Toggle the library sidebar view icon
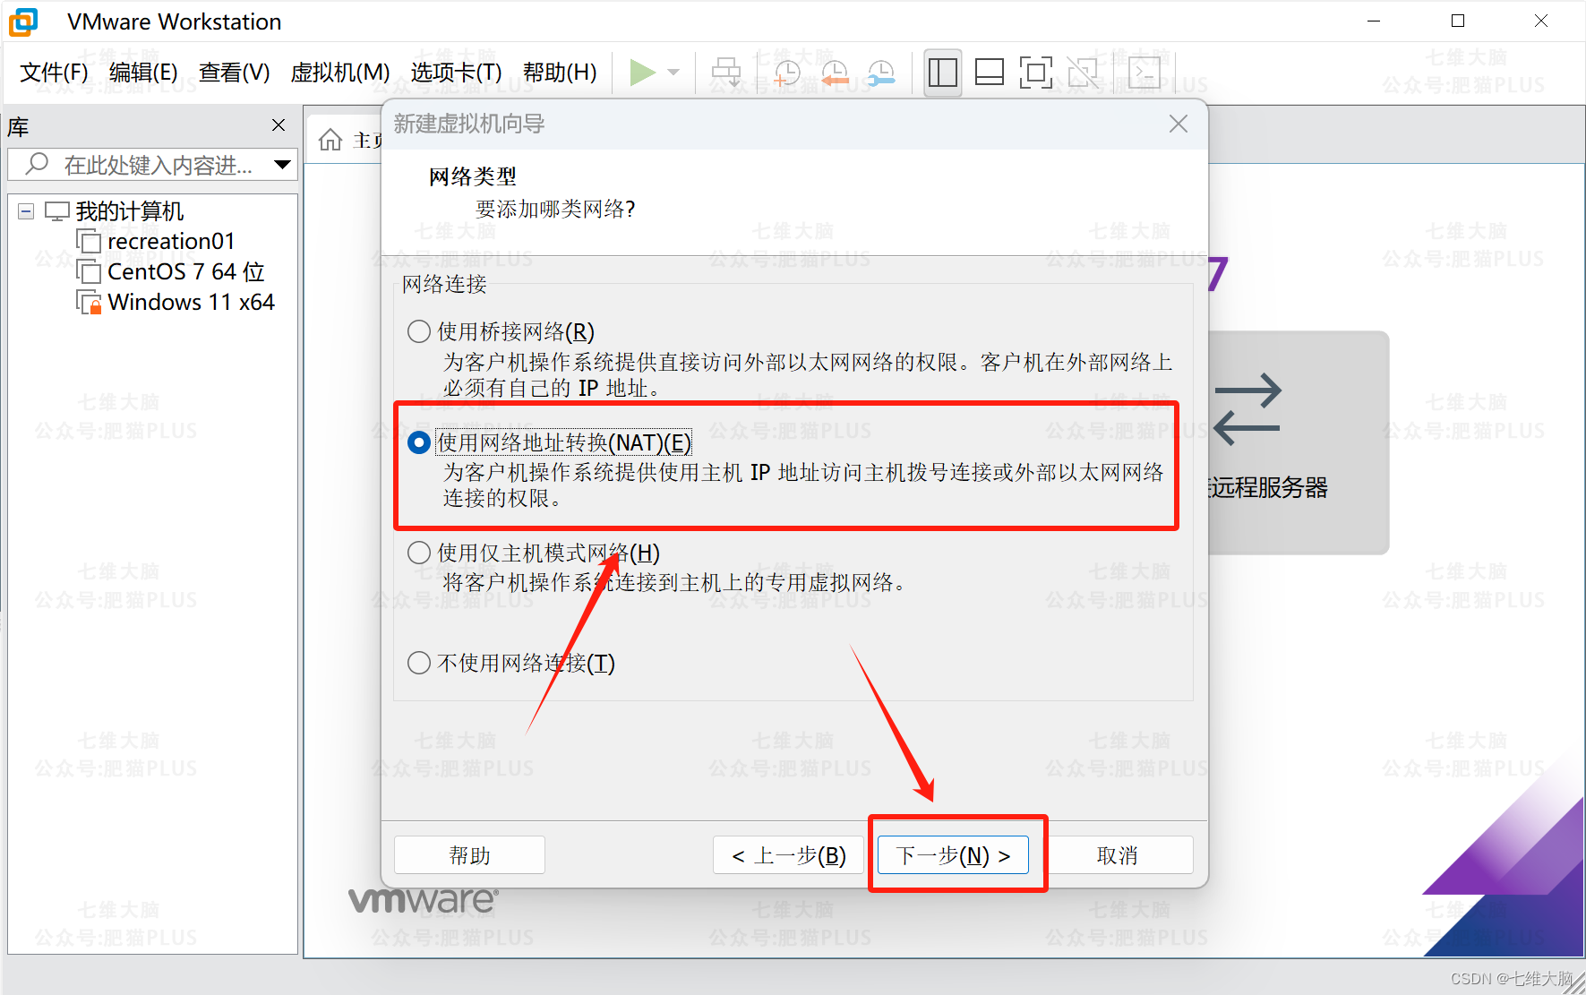Viewport: 1586px width, 995px height. 943,73
